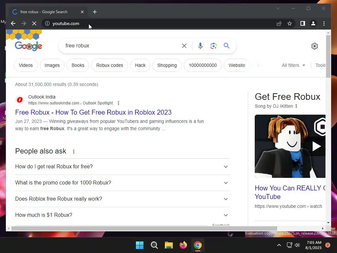Viewport: 337px width, 253px height.
Task: Open the All filters dropdown
Action: 293,65
